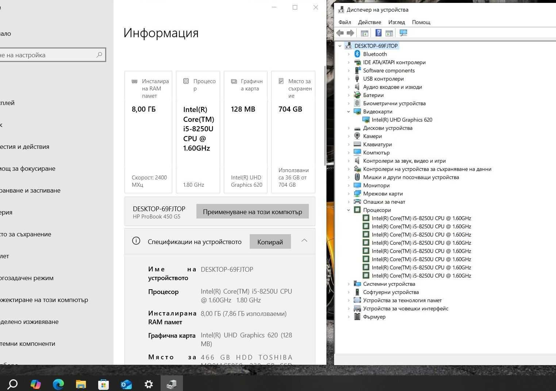Select the Монитори category

(x=376, y=185)
